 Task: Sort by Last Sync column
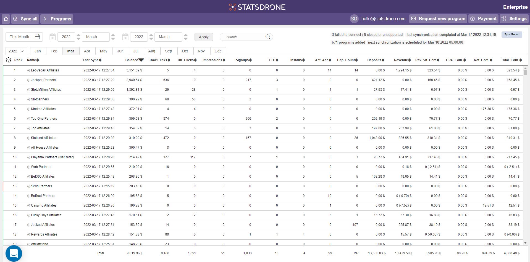coord(92,60)
